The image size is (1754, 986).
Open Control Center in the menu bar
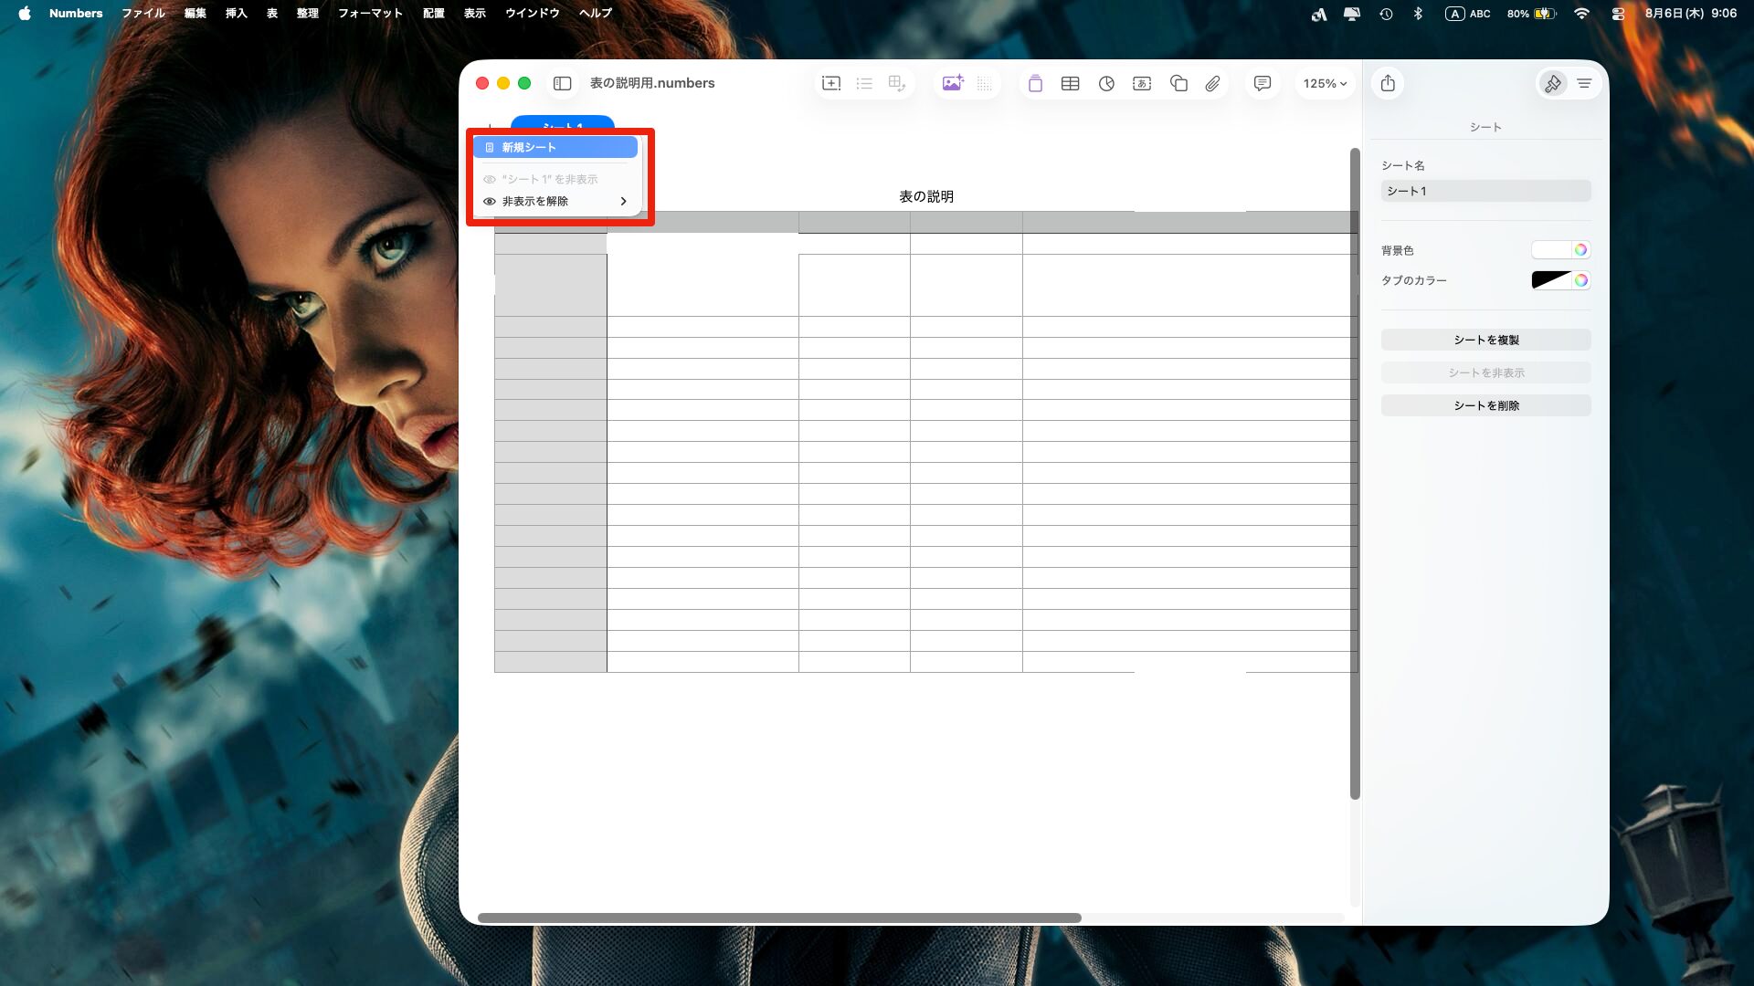(x=1618, y=14)
